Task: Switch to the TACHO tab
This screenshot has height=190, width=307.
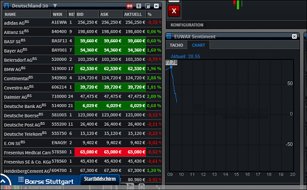Action: coord(176,45)
